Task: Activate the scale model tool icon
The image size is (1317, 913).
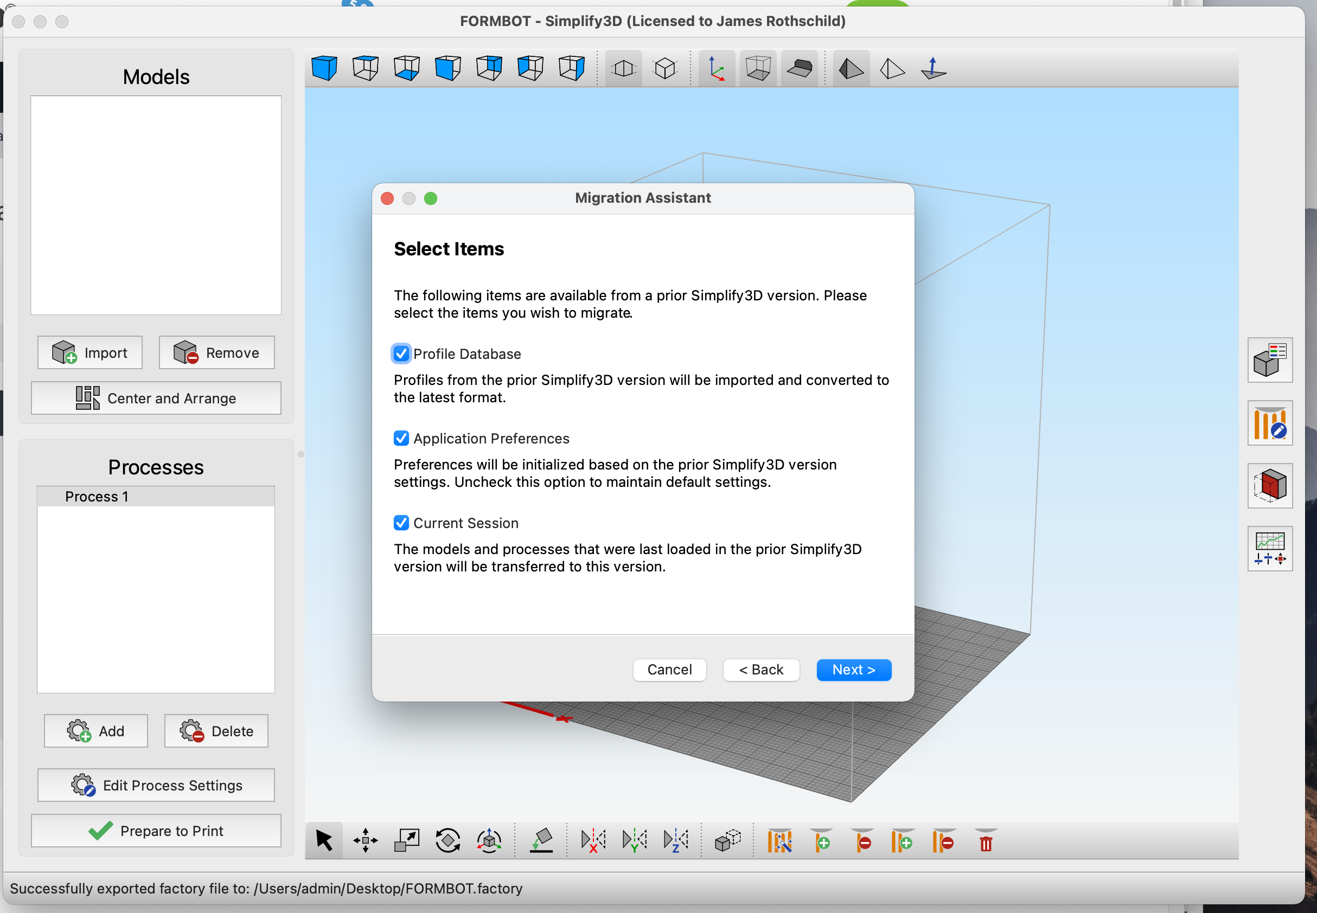Action: click(x=406, y=841)
